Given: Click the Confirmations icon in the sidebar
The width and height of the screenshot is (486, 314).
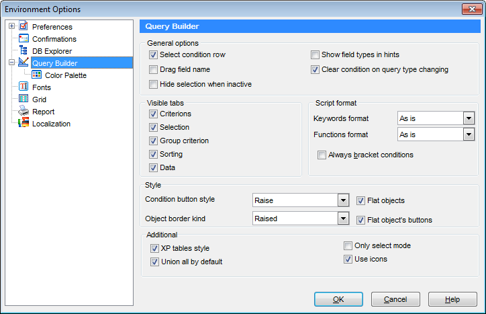Looking at the screenshot, I should [x=23, y=39].
